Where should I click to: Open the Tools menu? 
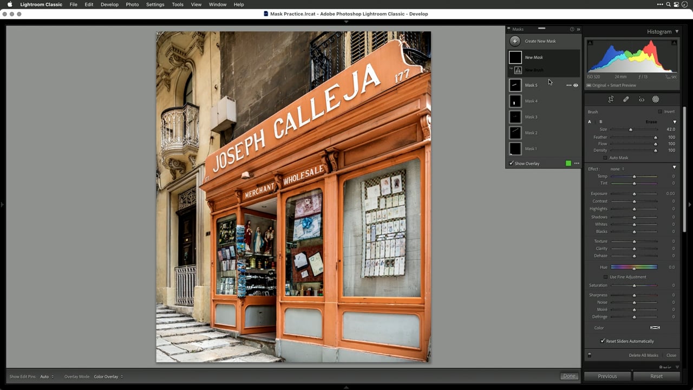coord(178,4)
